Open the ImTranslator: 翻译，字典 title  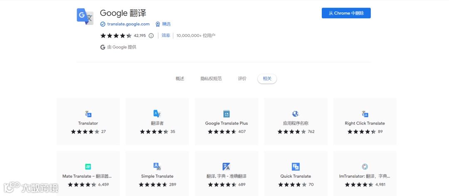pyautogui.click(x=365, y=176)
